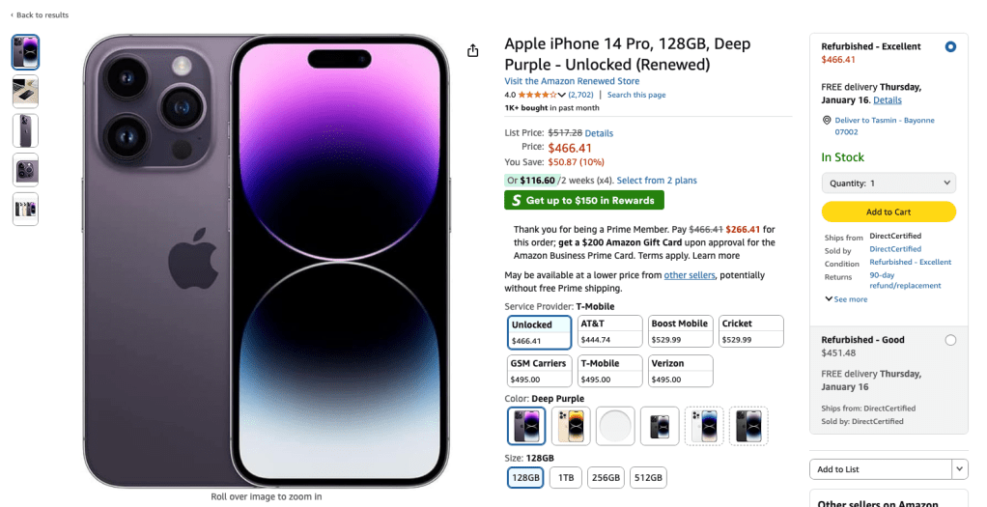Screen dimensions: 987x507
Task: Choose the AT&T service provider option
Action: click(609, 331)
